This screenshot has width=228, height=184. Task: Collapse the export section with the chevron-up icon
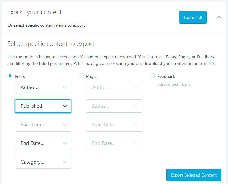[x=219, y=18]
